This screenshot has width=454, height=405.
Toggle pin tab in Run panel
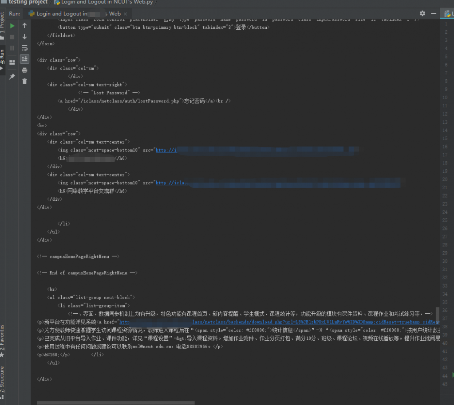(12, 77)
